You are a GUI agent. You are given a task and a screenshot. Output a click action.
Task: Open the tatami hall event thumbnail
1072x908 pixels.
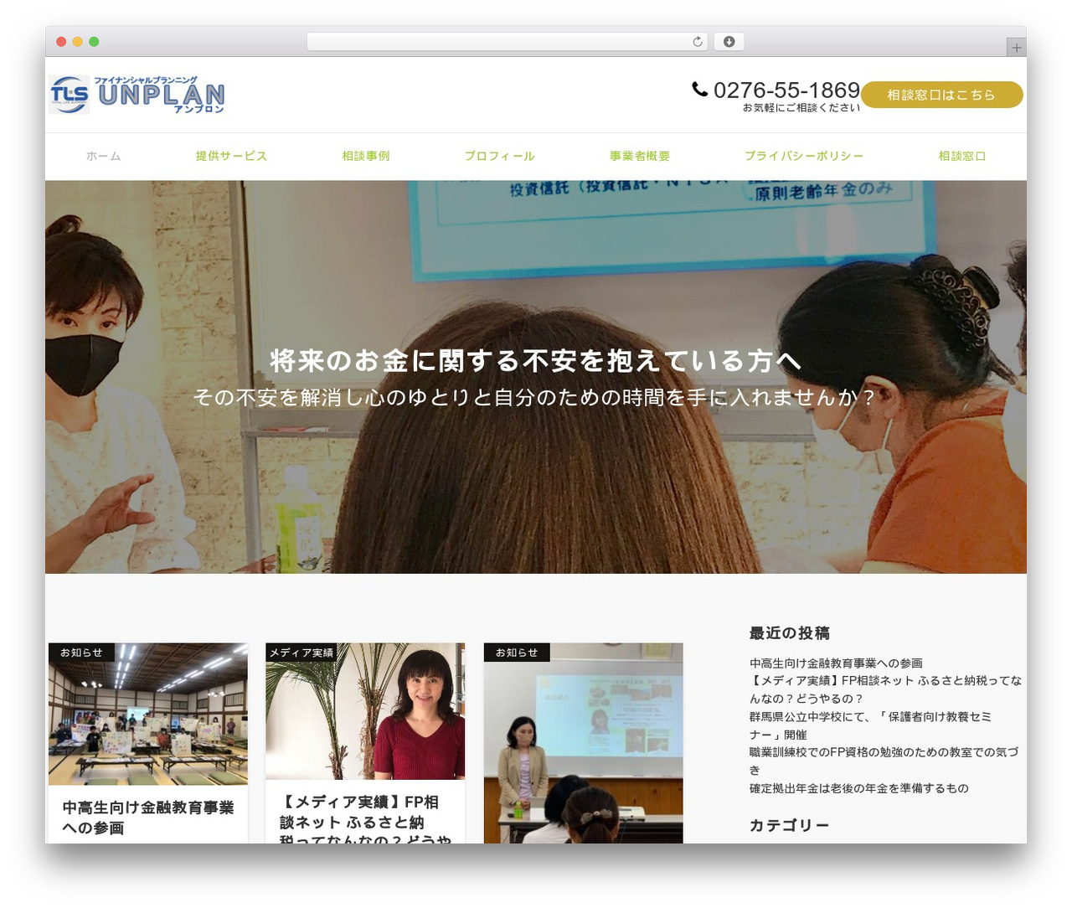click(148, 714)
